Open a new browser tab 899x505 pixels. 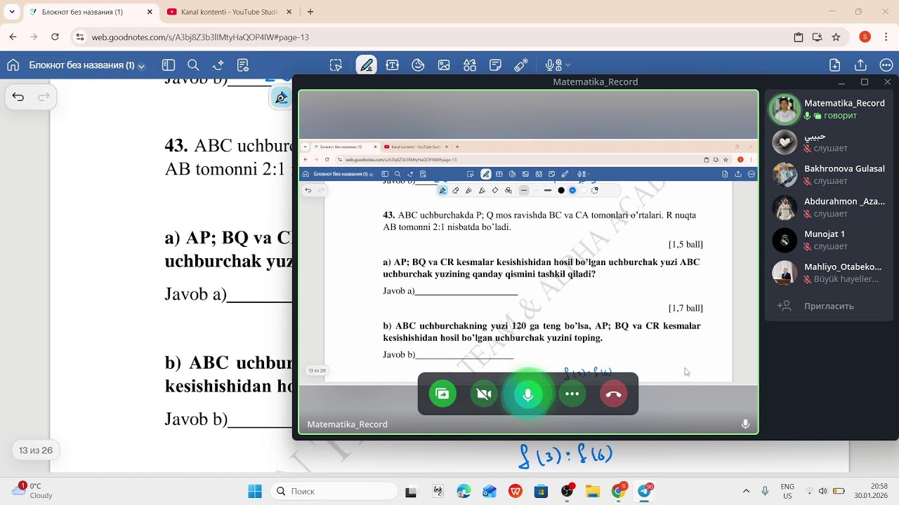(x=310, y=12)
